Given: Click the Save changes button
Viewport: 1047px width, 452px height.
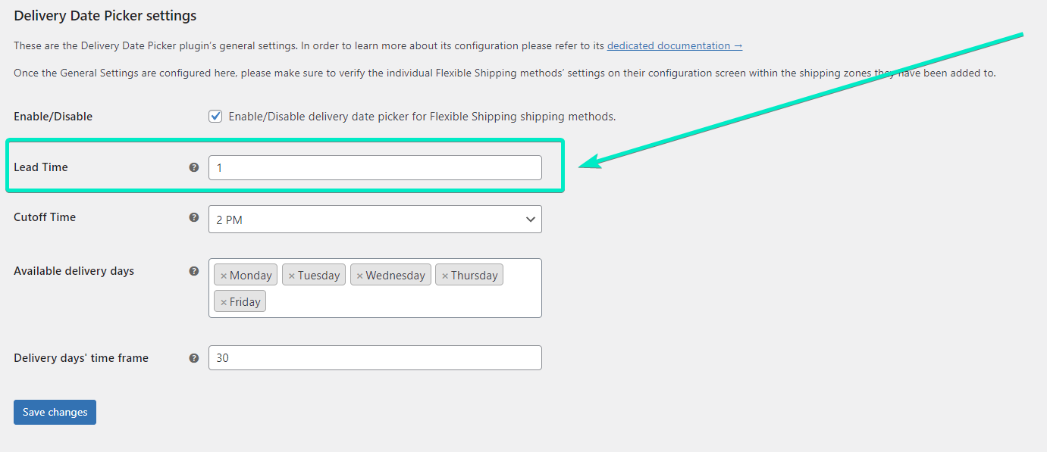Looking at the screenshot, I should click(55, 413).
